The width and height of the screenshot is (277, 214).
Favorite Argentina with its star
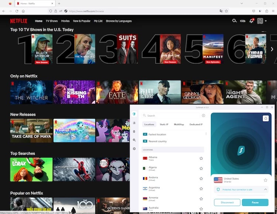(201, 189)
